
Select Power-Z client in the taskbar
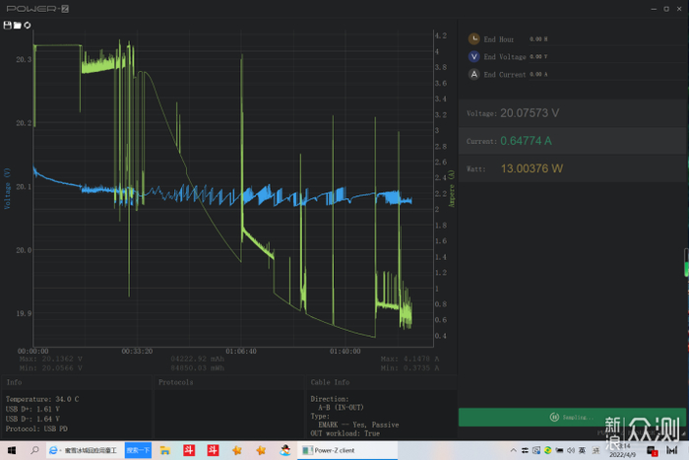pyautogui.click(x=339, y=450)
